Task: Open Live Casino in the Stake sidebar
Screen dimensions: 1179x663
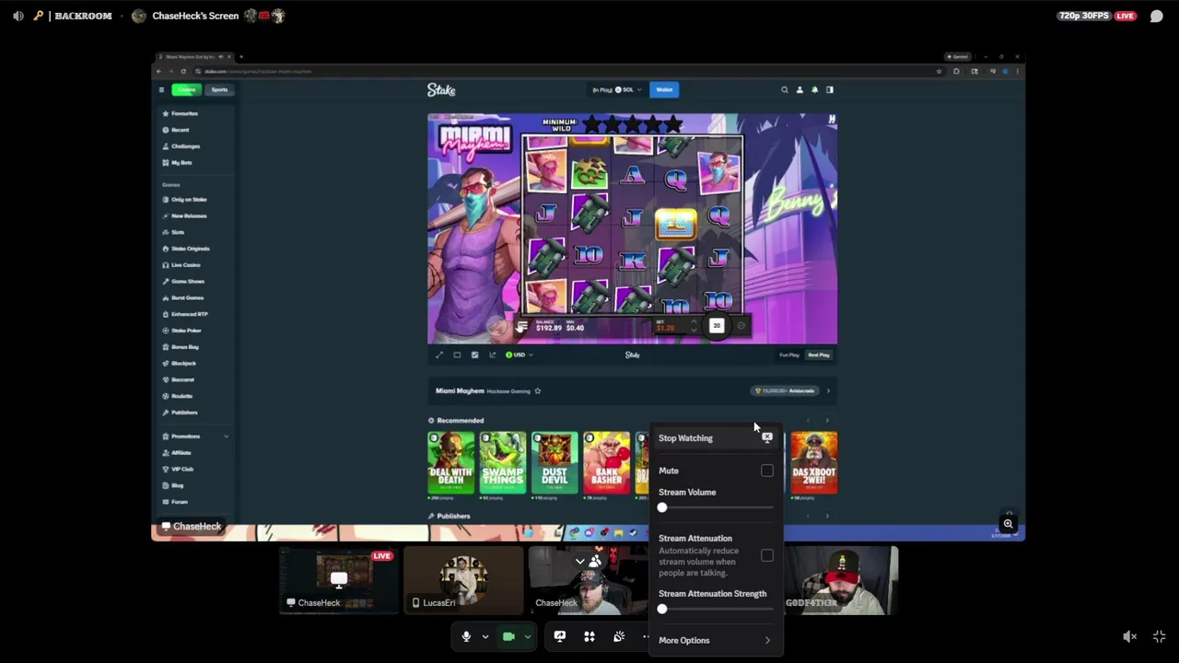Action: (x=184, y=265)
